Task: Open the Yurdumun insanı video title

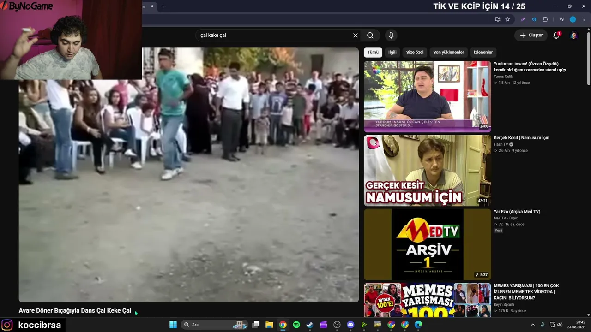Action: pos(530,67)
